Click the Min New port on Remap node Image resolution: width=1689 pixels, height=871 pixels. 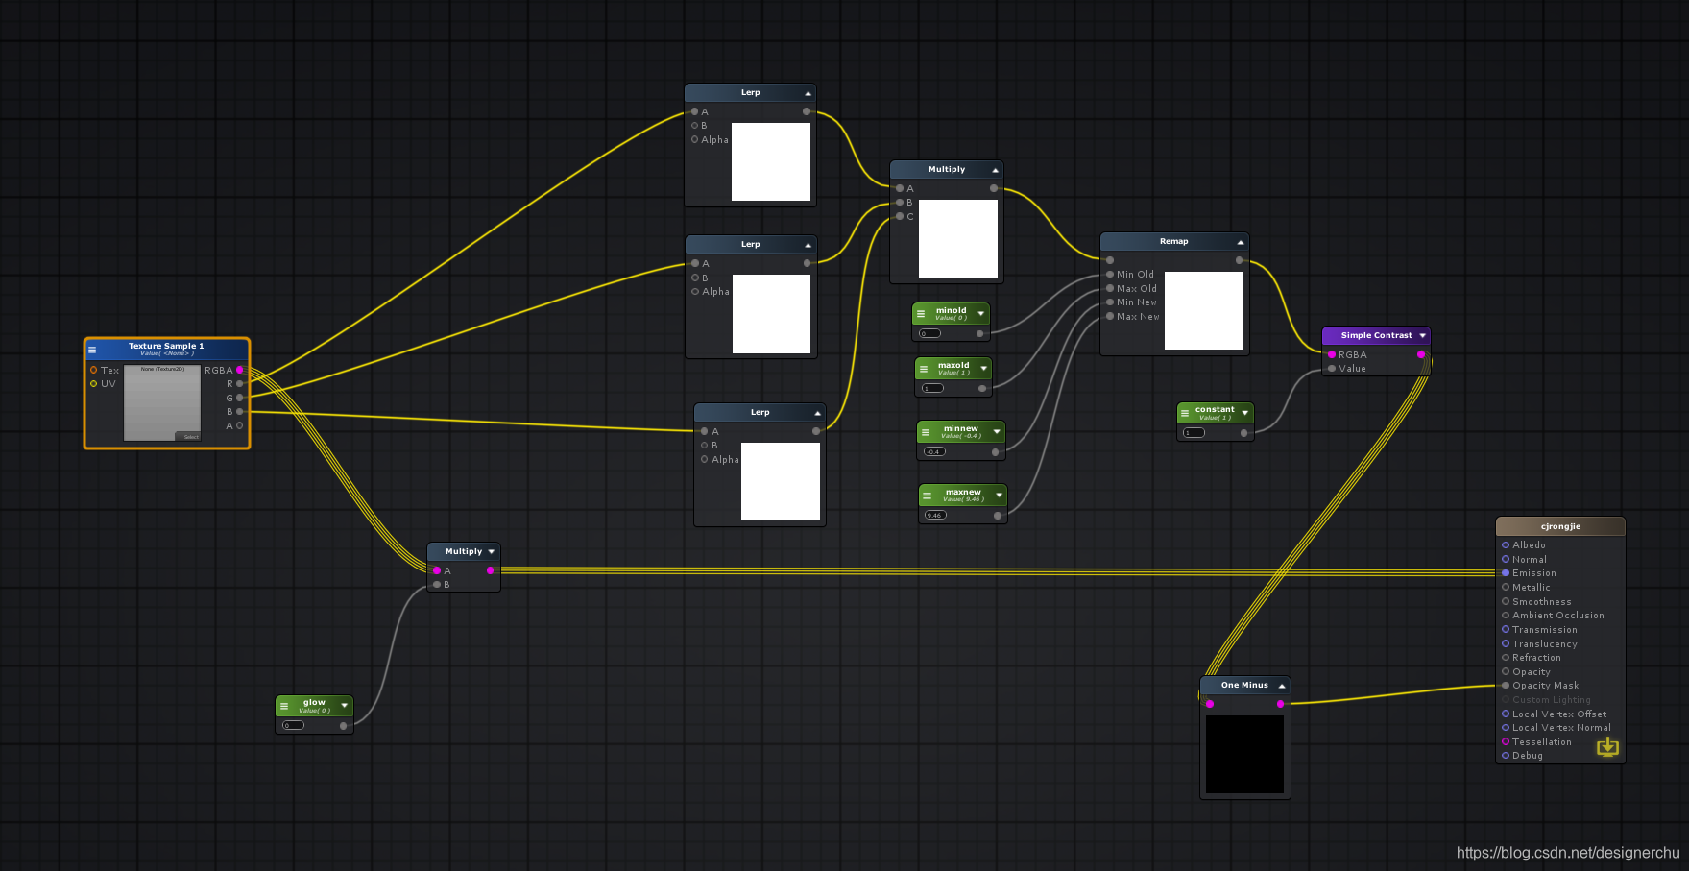pyautogui.click(x=1110, y=302)
